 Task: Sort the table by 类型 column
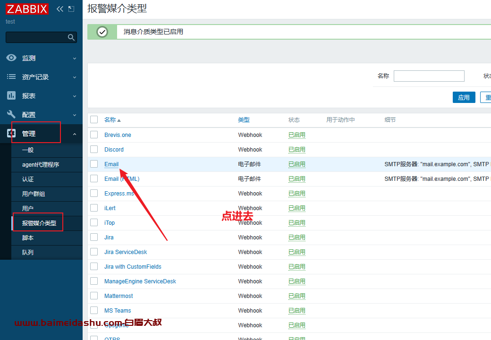click(x=244, y=120)
